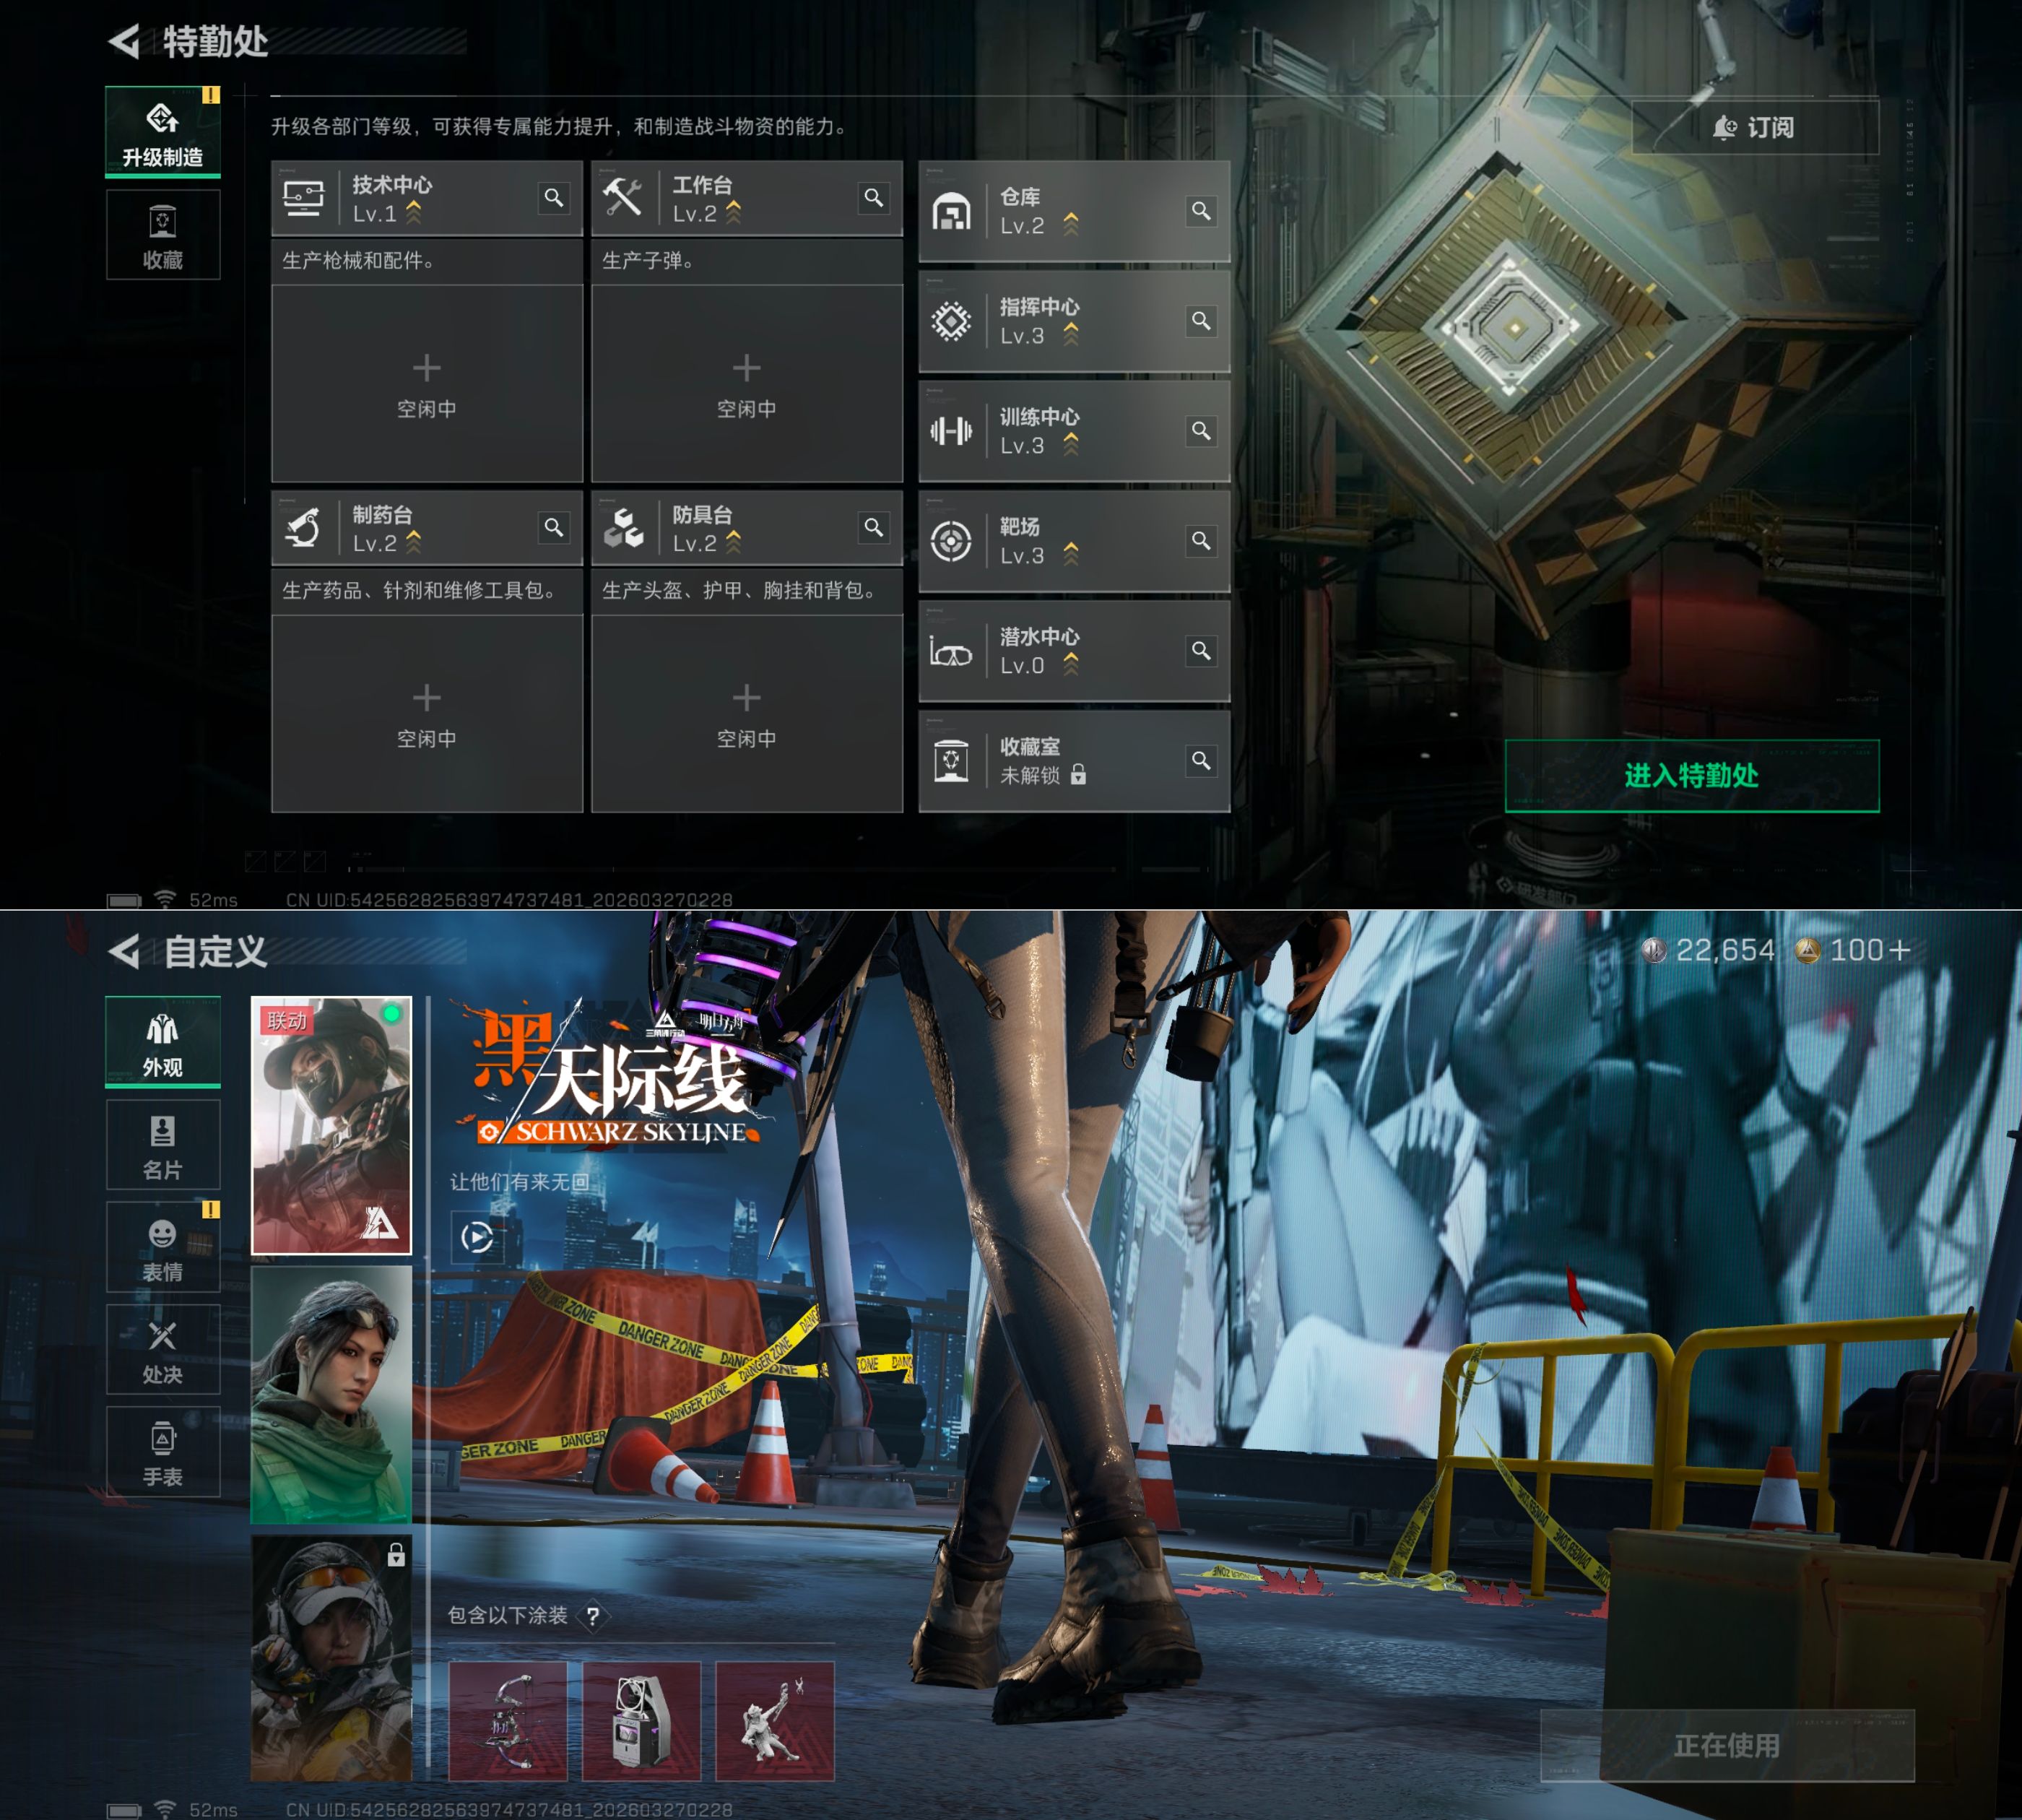Click the back arrow next to 特勤处
This screenshot has width=2022, height=1820.
coord(124,41)
